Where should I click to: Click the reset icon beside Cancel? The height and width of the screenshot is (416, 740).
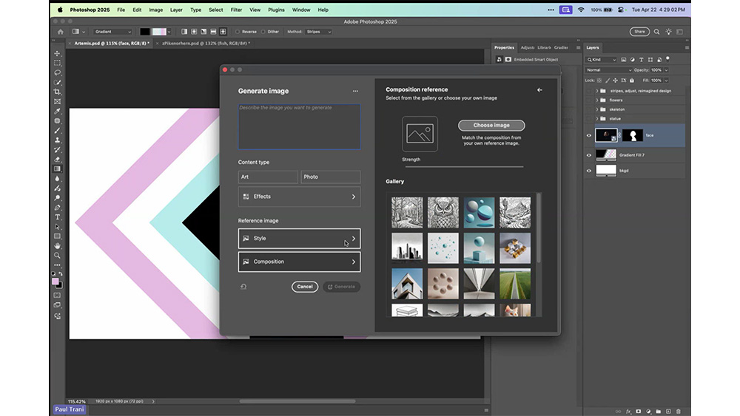tap(243, 287)
